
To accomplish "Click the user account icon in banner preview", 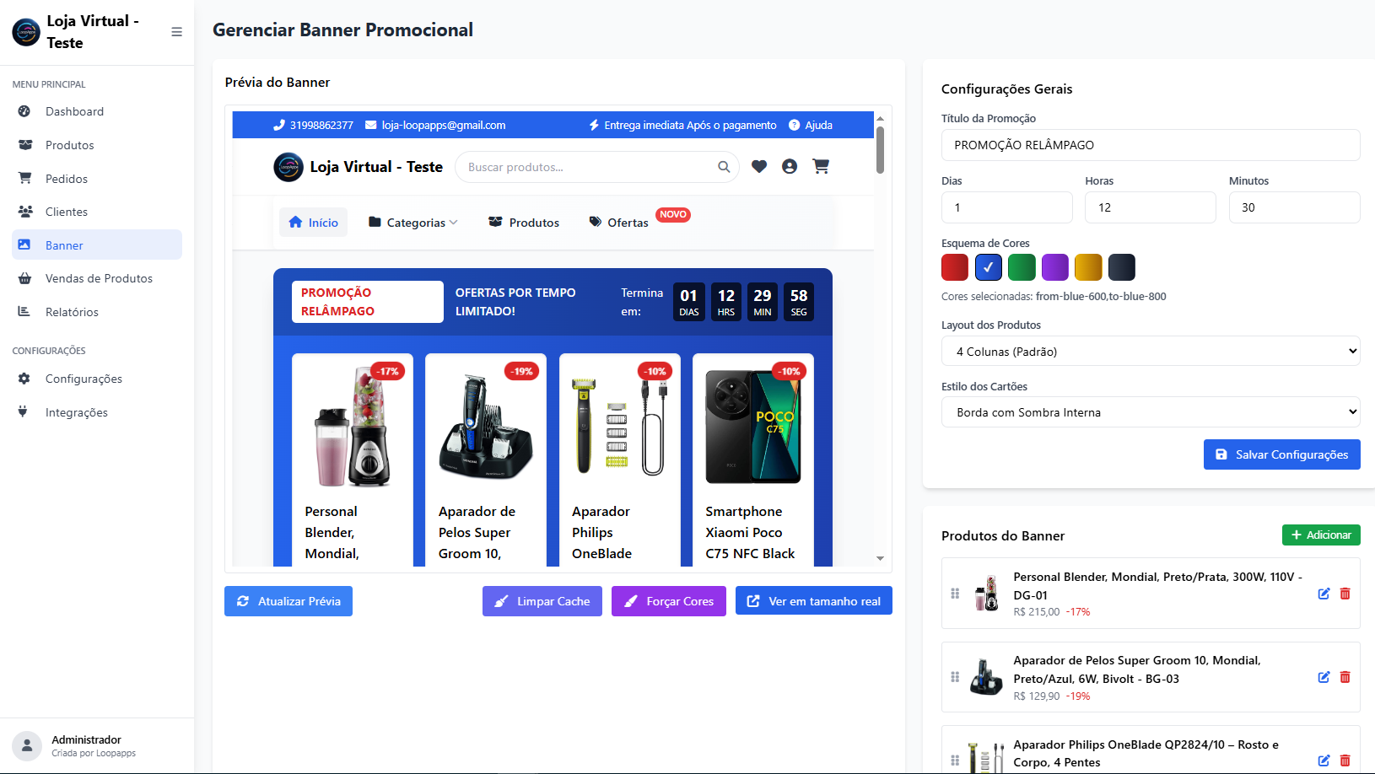I will pyautogui.click(x=790, y=166).
